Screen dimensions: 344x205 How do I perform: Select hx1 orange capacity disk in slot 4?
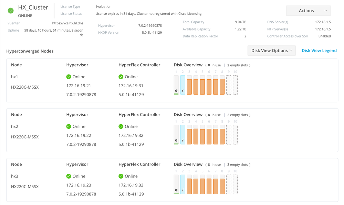coord(196,85)
